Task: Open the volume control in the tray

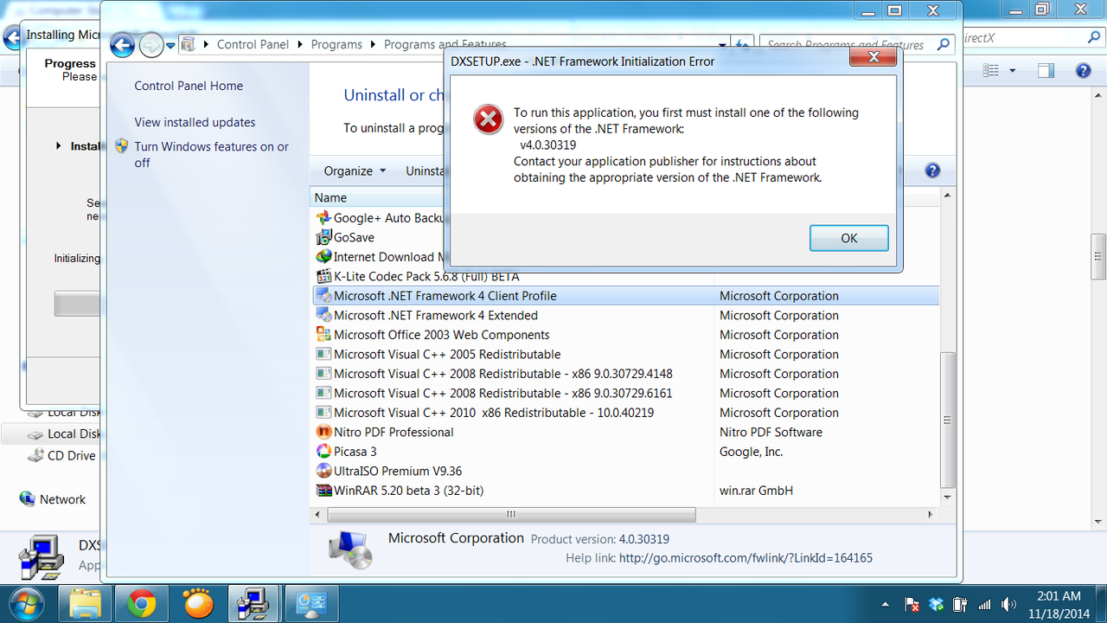Action: point(1008,604)
